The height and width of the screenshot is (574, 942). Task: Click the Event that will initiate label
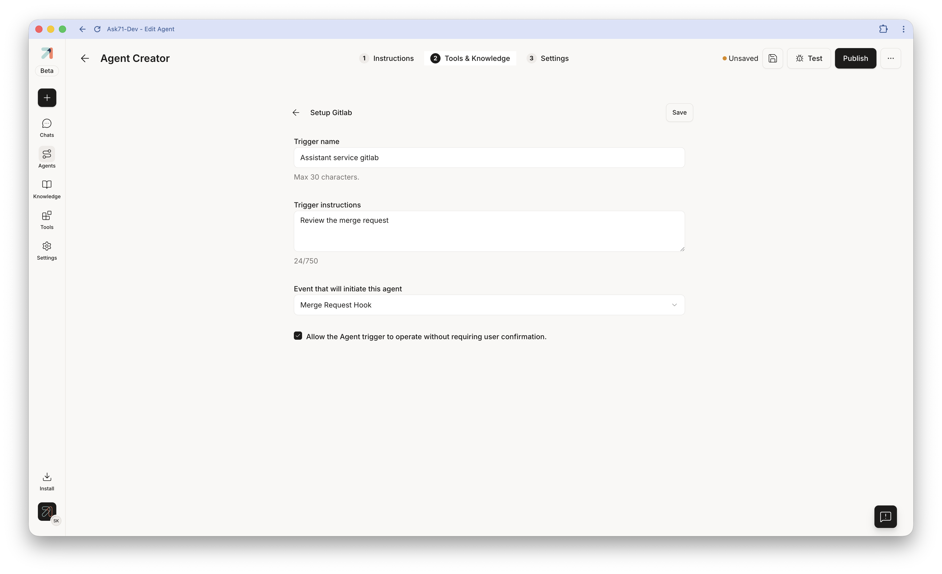click(x=348, y=289)
